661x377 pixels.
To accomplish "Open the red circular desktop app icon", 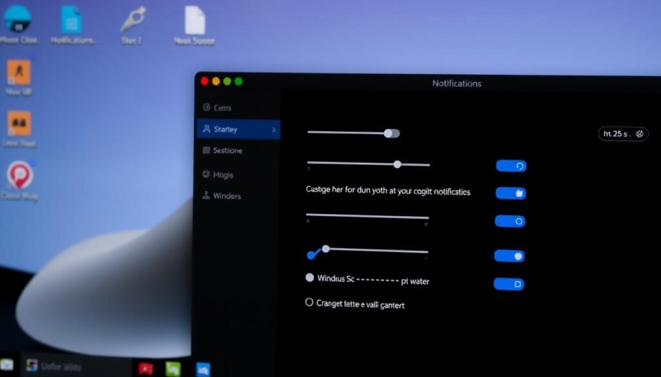I will coord(20,175).
